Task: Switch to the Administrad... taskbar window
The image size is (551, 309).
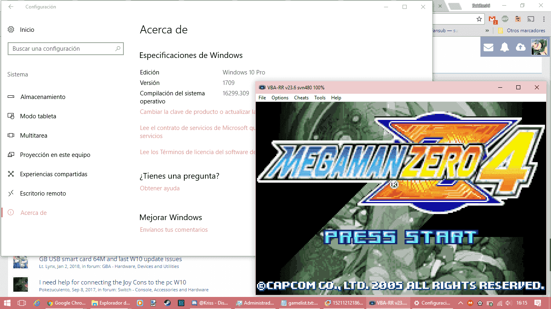Action: click(x=255, y=303)
